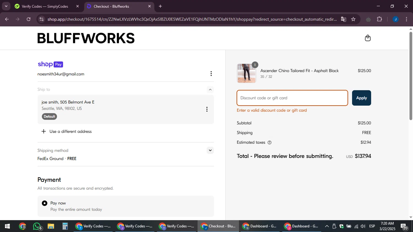The height and width of the screenshot is (232, 413).
Task: Open Chrome profile J avatar
Action: click(x=395, y=19)
